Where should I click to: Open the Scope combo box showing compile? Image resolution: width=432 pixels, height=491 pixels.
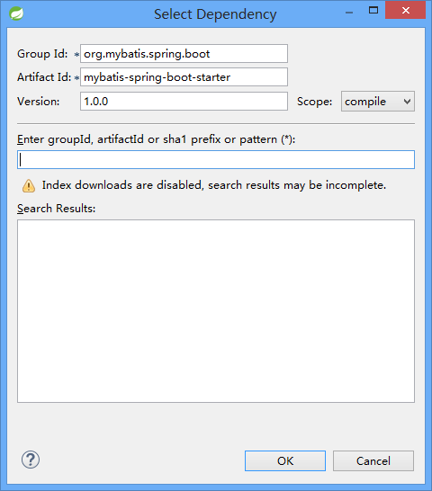point(378,101)
